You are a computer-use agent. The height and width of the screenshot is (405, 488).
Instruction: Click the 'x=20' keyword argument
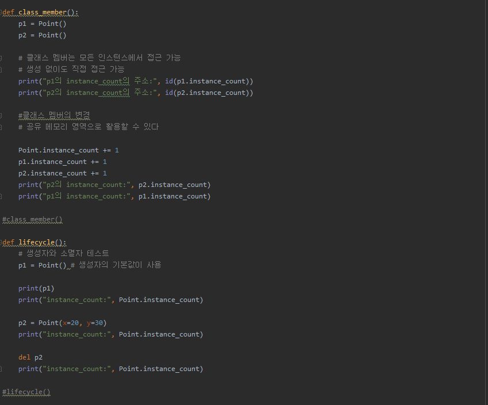click(x=71, y=323)
